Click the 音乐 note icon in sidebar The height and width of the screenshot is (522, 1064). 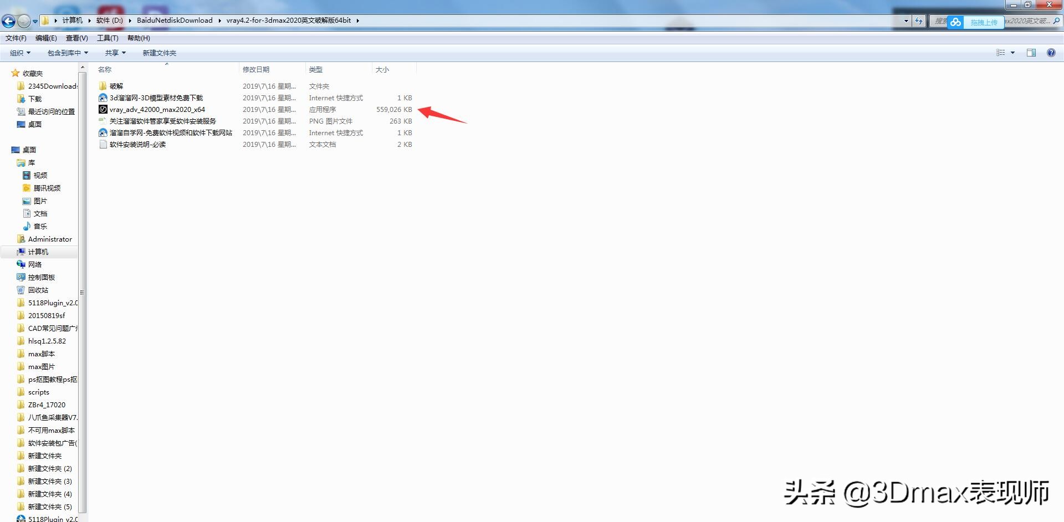point(27,226)
